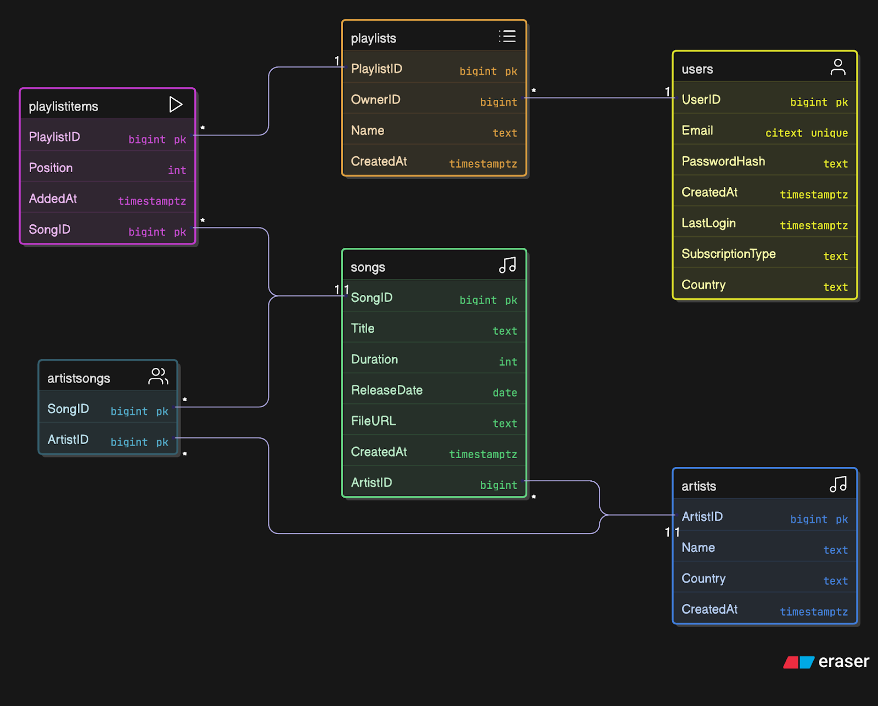
Task: Select the artists table title
Action: [699, 486]
